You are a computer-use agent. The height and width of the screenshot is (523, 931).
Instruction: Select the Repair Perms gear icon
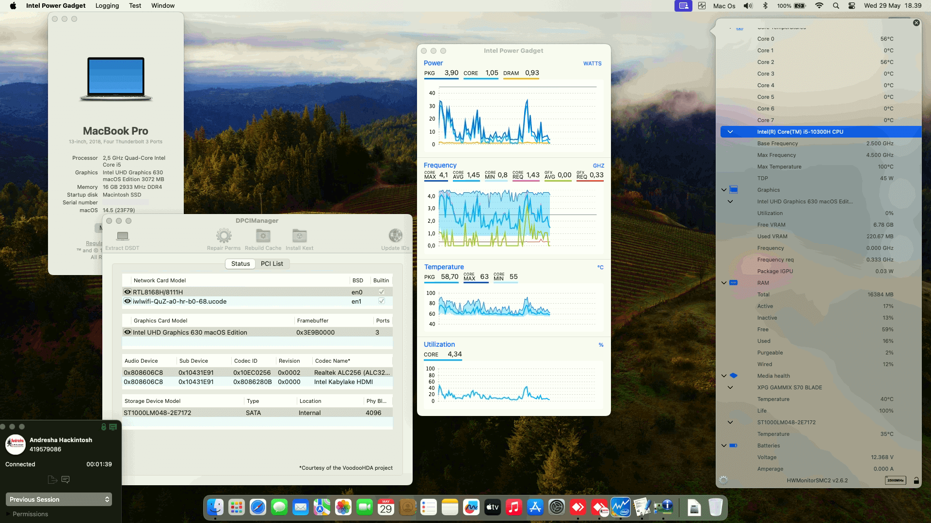click(x=224, y=236)
